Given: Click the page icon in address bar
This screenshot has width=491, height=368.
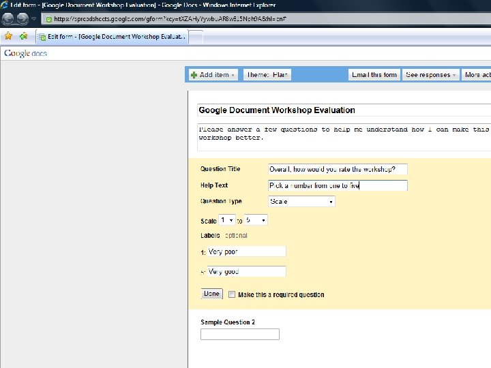Looking at the screenshot, I should pyautogui.click(x=48, y=19).
